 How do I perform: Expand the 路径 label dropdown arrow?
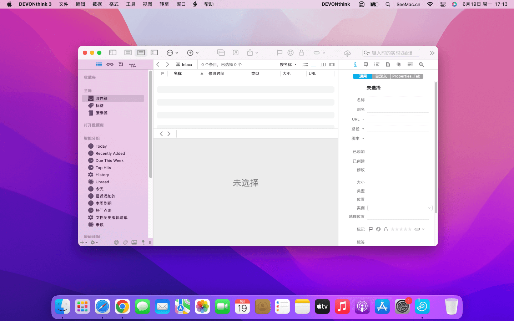click(363, 129)
